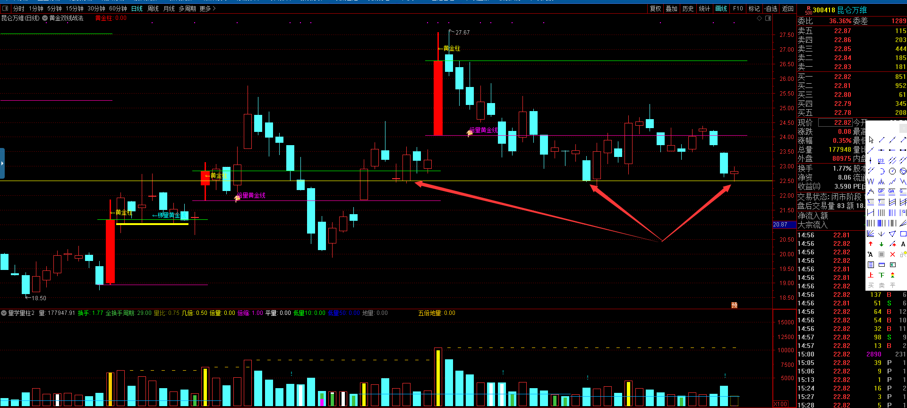This screenshot has width=907, height=408.
Task: Select the fan lines tool in palette
Action: 871,234
